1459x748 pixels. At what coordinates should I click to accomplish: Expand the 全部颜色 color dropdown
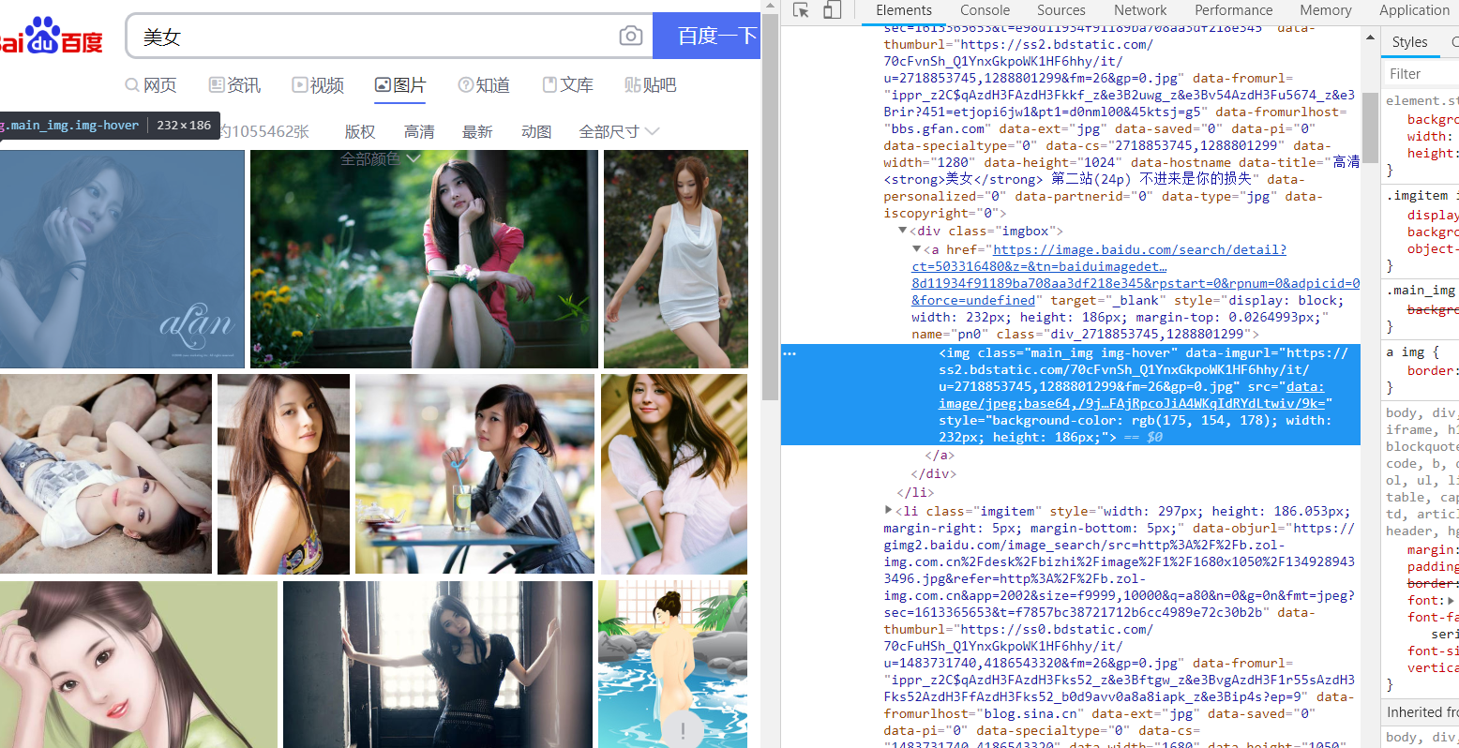380,159
